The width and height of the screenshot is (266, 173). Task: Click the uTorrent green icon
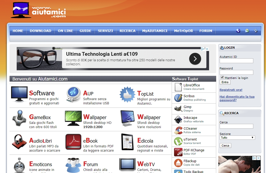click(x=178, y=141)
